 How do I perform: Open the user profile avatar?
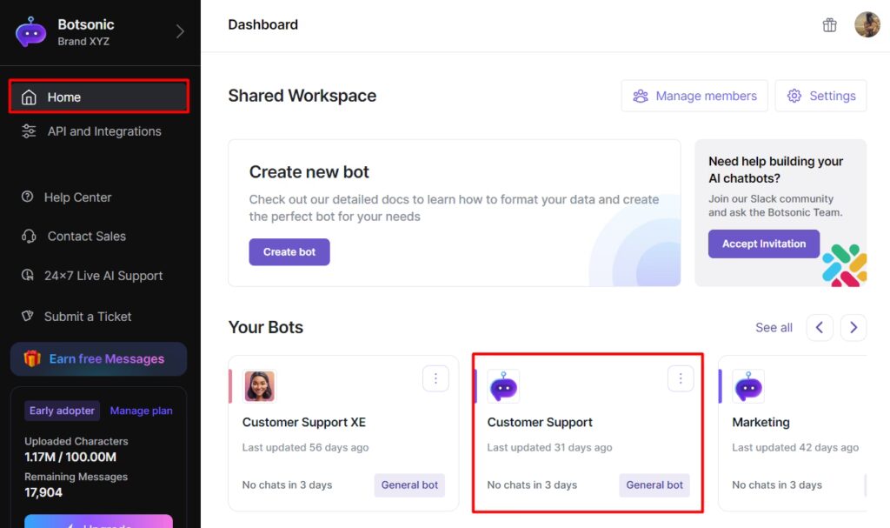(x=867, y=25)
